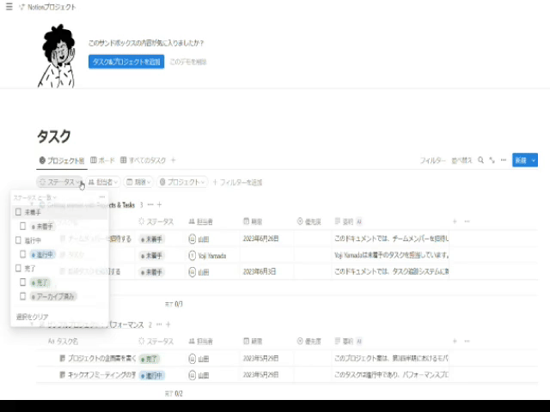This screenshot has width=550, height=412.
Task: Click the 2023年6月3日 date cell
Action: point(260,271)
